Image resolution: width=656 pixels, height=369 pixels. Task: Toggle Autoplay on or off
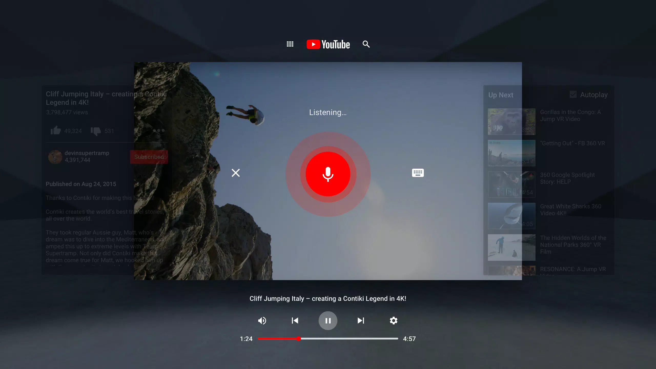573,95
